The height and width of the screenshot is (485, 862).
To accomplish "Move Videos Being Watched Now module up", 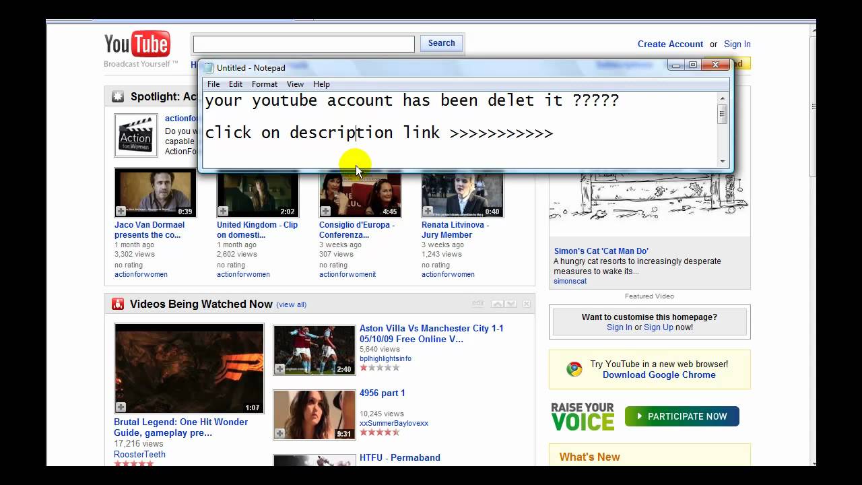I will click(497, 304).
